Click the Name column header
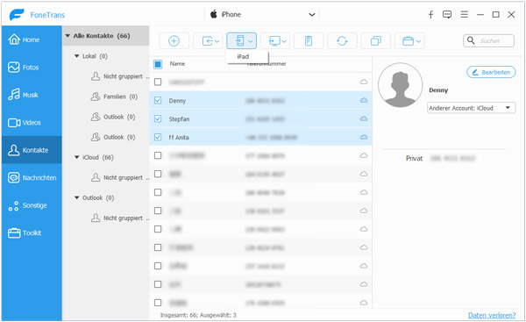Screen dimensions: 526x322 (177, 63)
